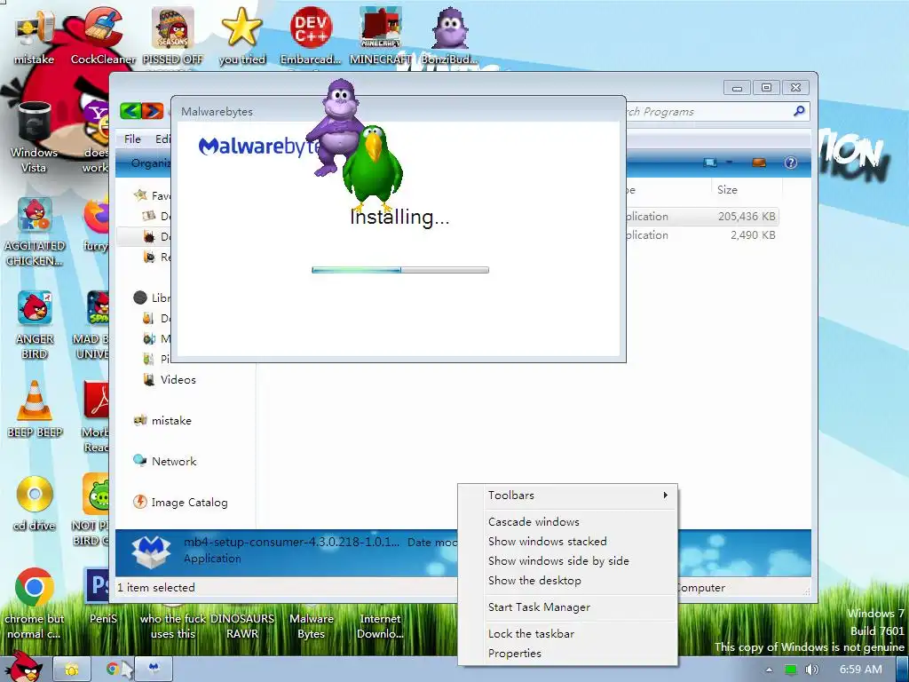This screenshot has width=909, height=682.
Task: Click the Malwarebytes install progress bar
Action: click(400, 270)
